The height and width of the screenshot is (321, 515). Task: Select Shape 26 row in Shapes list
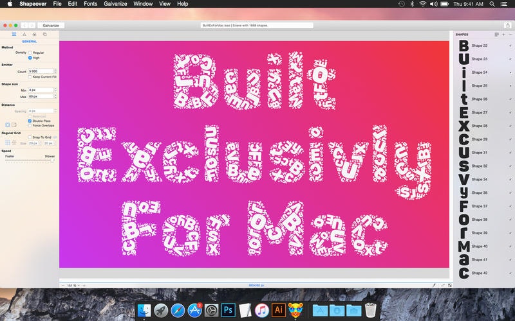[484, 99]
